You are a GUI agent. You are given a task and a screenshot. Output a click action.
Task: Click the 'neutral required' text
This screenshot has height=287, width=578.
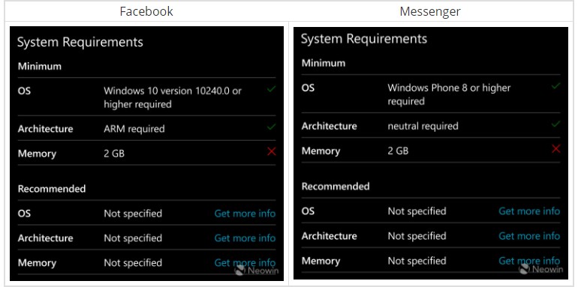423,126
